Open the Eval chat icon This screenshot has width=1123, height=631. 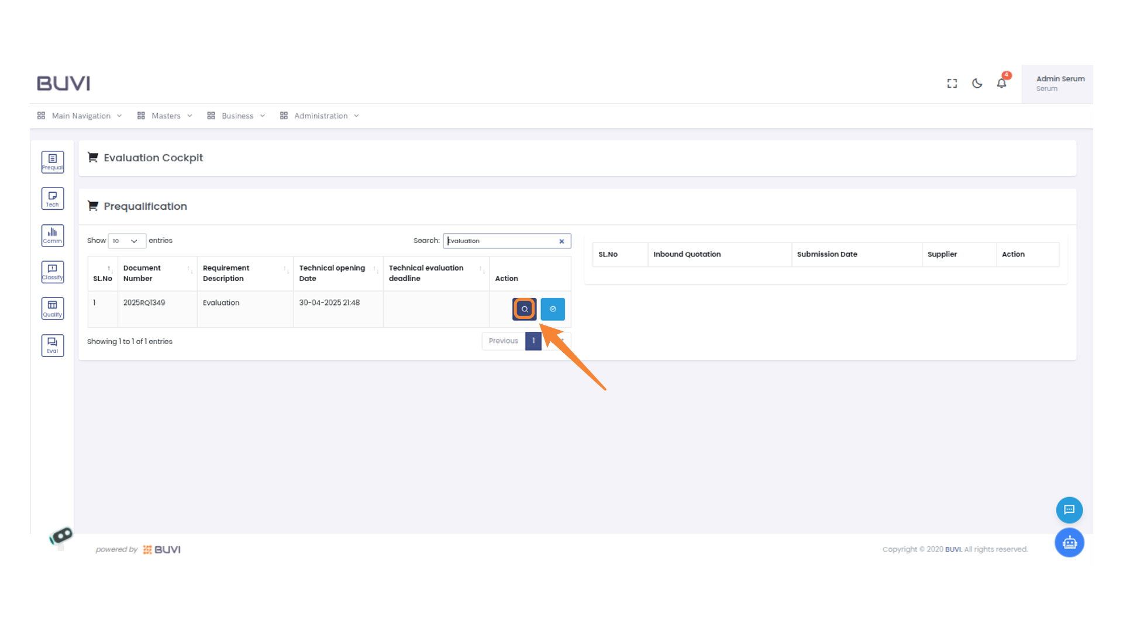52,345
